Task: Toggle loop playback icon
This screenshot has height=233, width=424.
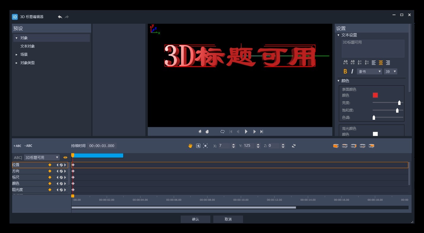Action: 223,132
